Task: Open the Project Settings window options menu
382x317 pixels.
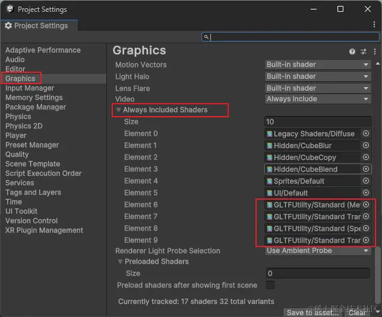Action: click(x=374, y=24)
